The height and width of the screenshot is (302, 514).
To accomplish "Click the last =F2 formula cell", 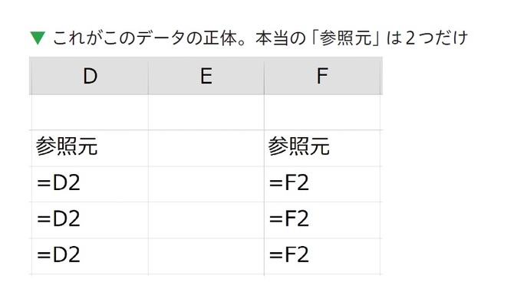I will click(x=323, y=257).
